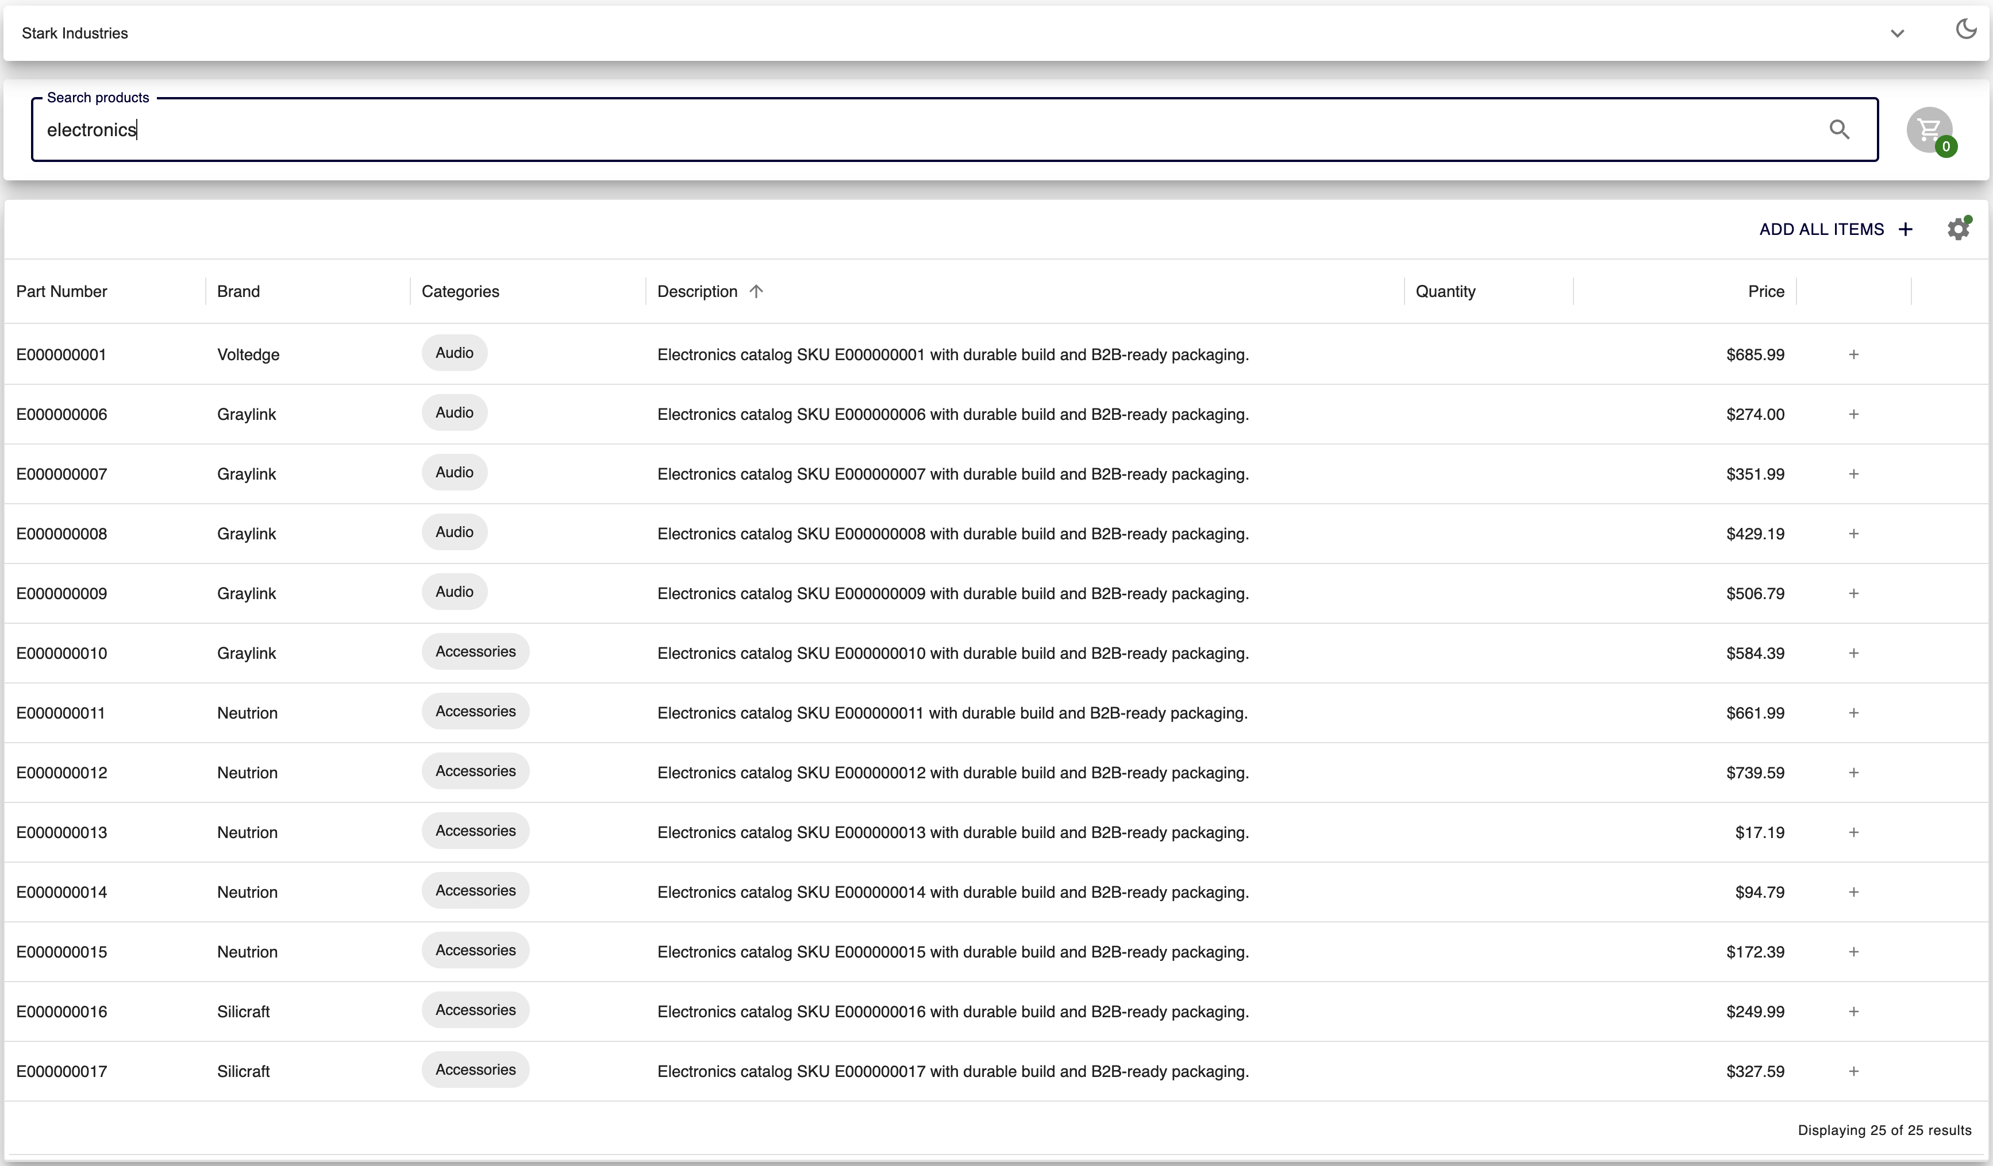Image resolution: width=1993 pixels, height=1166 pixels.
Task: Add item E000000009 to cart
Action: pos(1854,593)
